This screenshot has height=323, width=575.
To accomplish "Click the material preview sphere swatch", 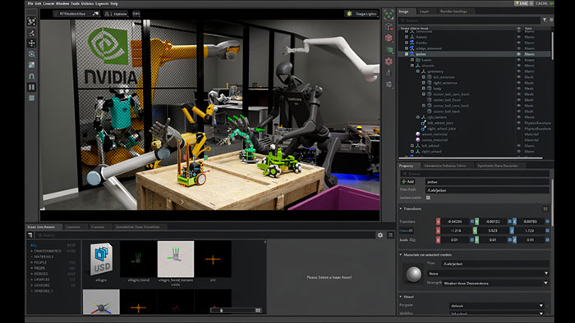I will (x=413, y=275).
